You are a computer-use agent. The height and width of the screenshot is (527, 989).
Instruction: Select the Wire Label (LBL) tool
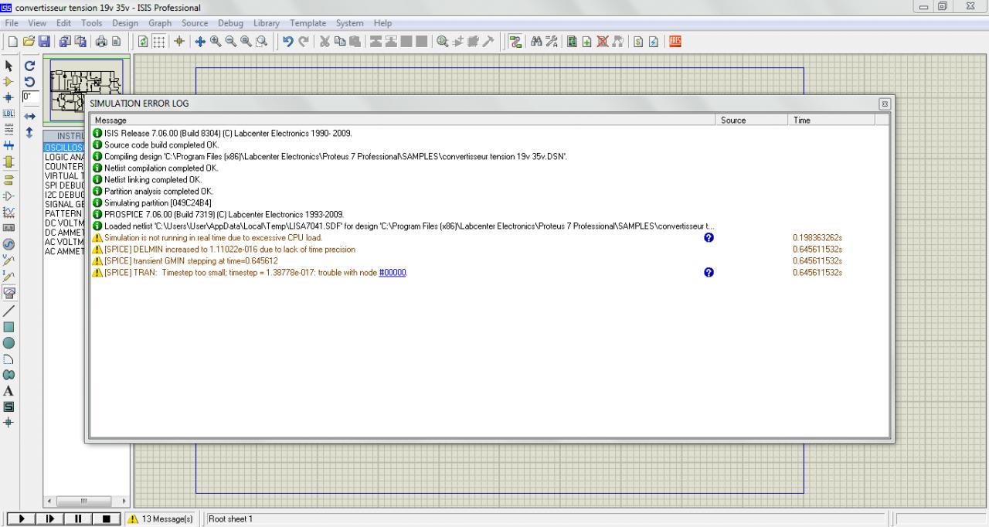click(x=9, y=114)
